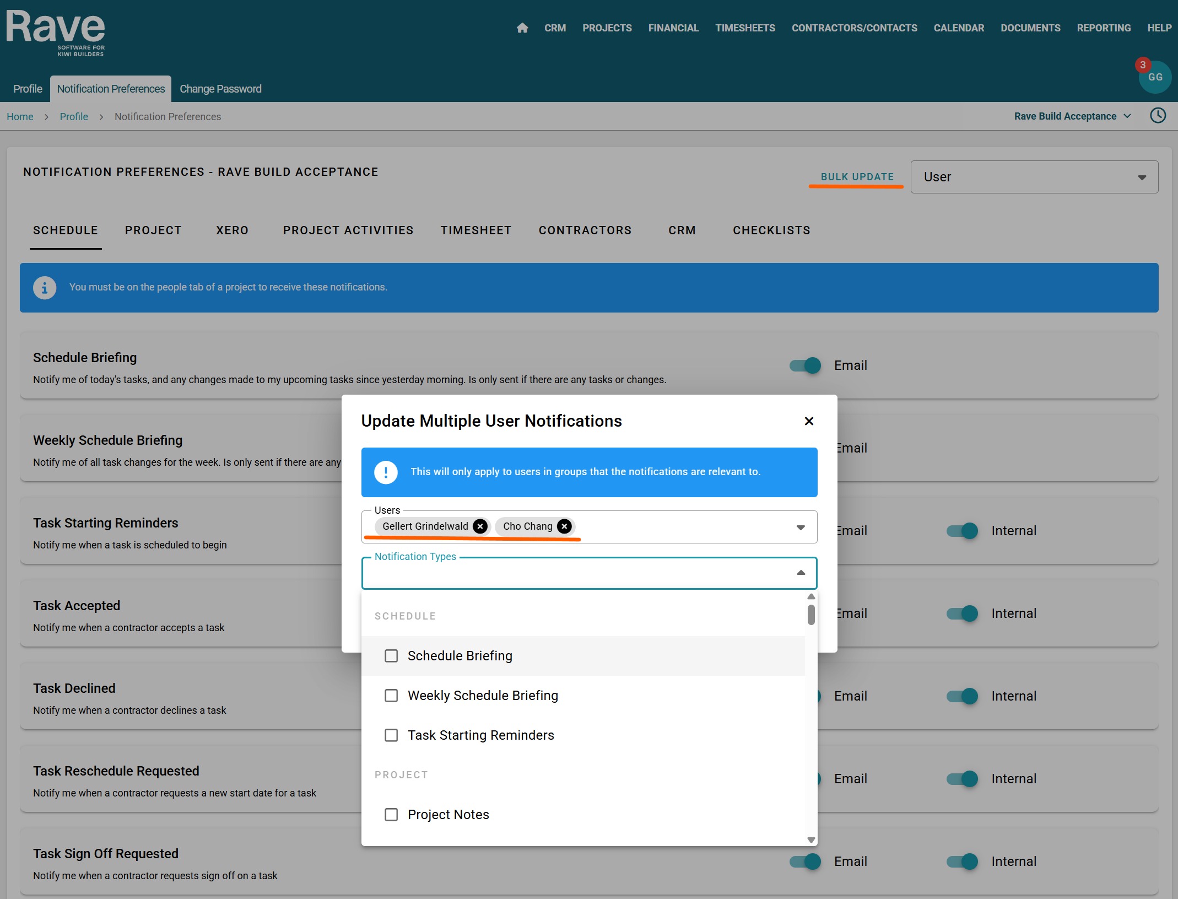Screen dimensions: 1178x899
Task: Open the Change Password tab
Action: 220,89
